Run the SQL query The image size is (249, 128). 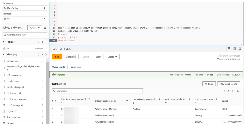[57, 57]
